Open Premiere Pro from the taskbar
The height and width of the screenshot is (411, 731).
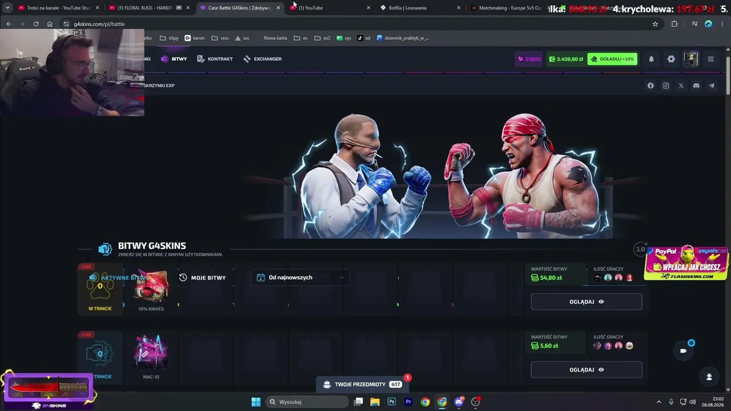(x=408, y=402)
